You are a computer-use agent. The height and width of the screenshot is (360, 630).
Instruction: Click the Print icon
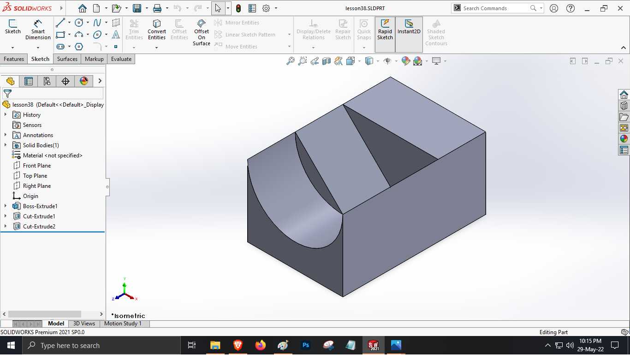pyautogui.click(x=157, y=8)
